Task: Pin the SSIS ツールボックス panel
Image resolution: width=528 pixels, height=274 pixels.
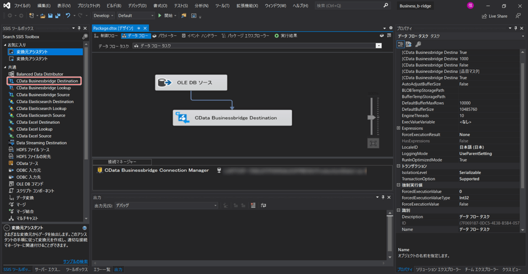Action: point(79,28)
